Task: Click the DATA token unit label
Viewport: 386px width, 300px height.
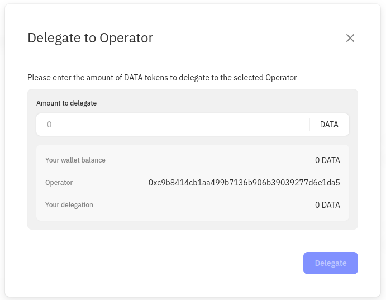Action: [x=329, y=125]
